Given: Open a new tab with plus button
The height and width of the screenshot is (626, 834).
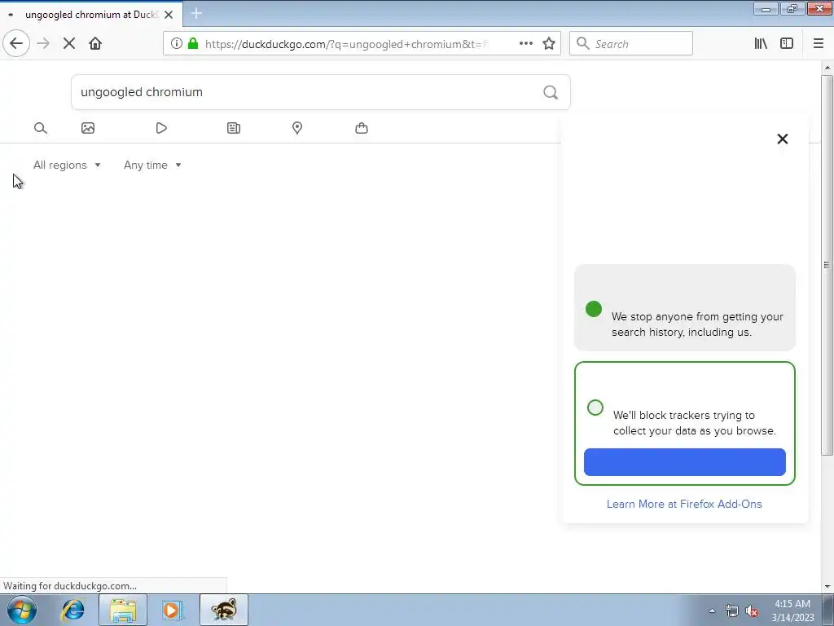Looking at the screenshot, I should click(196, 13).
